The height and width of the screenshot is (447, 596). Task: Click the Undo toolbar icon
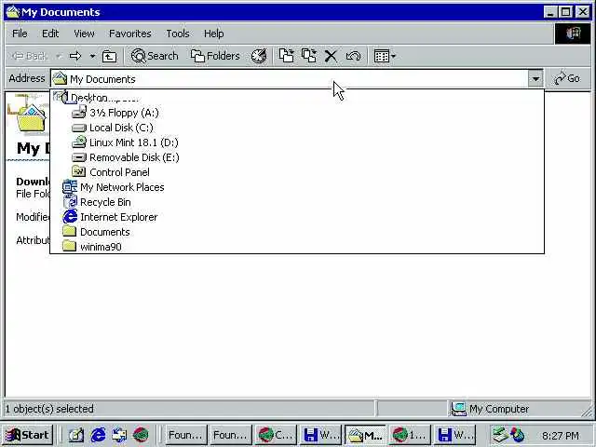(353, 56)
